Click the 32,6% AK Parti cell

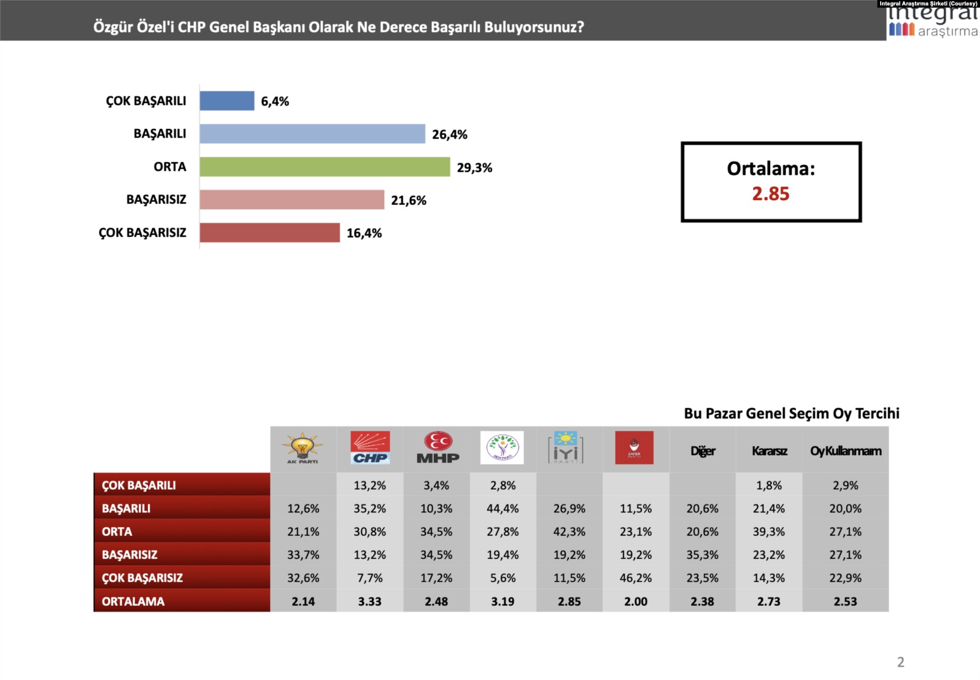[x=303, y=578]
